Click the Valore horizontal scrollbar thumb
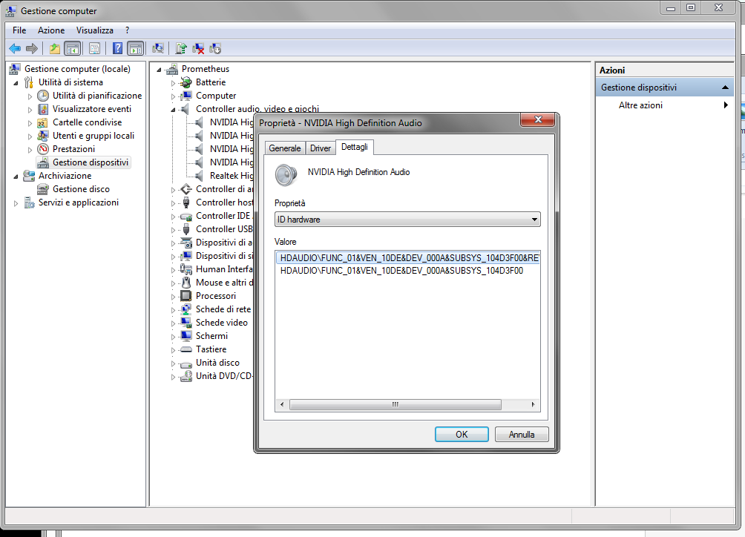This screenshot has width=745, height=537. pyautogui.click(x=396, y=404)
